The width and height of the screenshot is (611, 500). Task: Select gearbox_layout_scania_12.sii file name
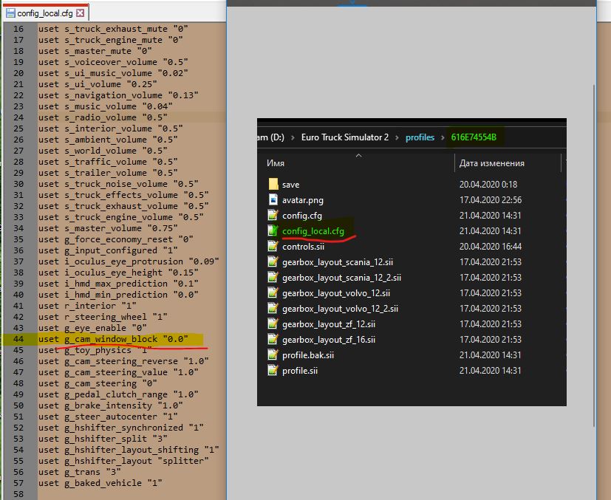coord(338,262)
